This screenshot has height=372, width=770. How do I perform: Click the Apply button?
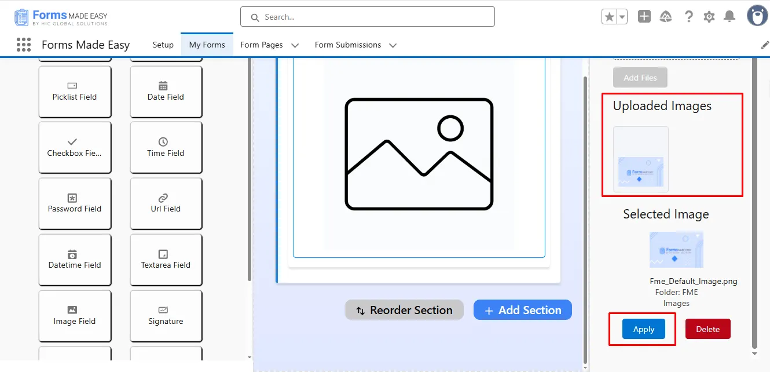coord(644,329)
